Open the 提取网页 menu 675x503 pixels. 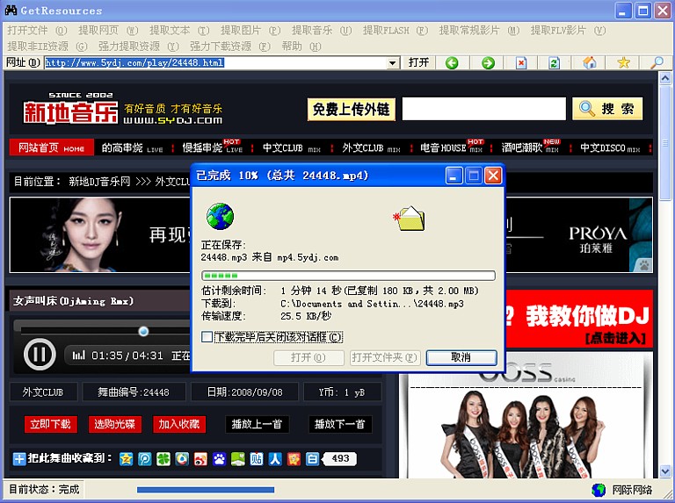tap(108, 31)
